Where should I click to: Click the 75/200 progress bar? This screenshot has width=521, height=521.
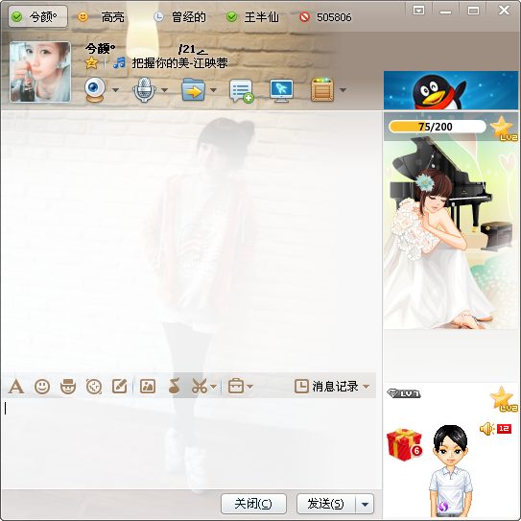[438, 127]
